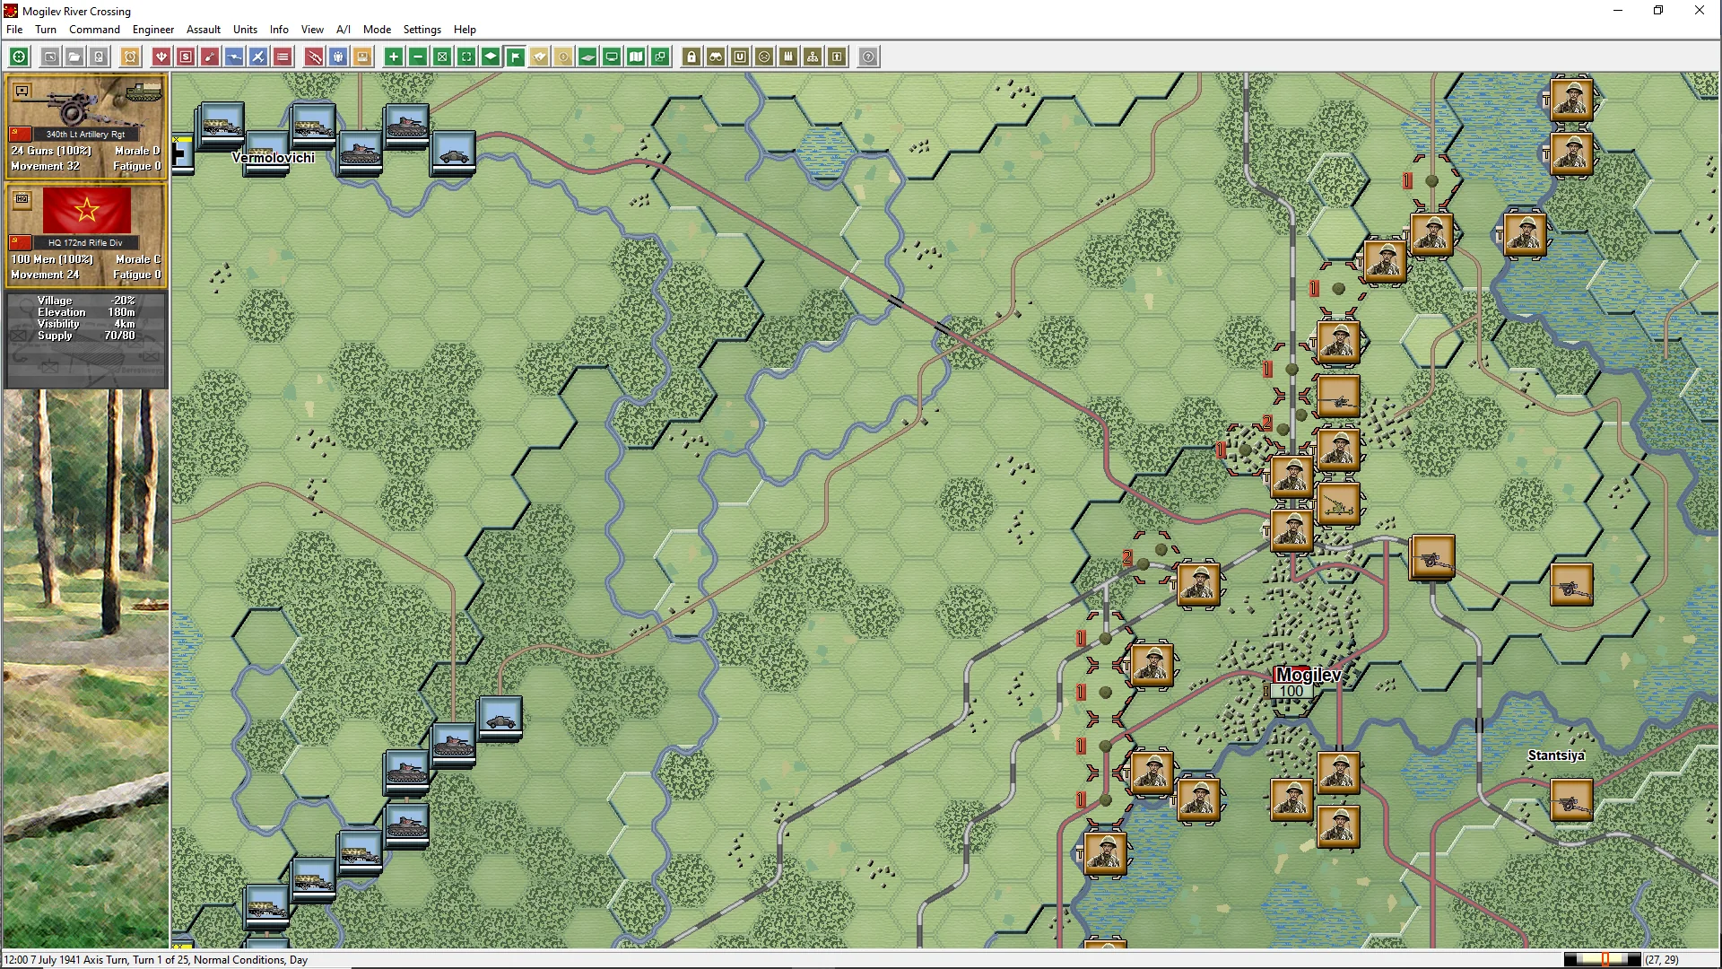Click the Mogilev objective hex valued 100

[x=1291, y=692]
